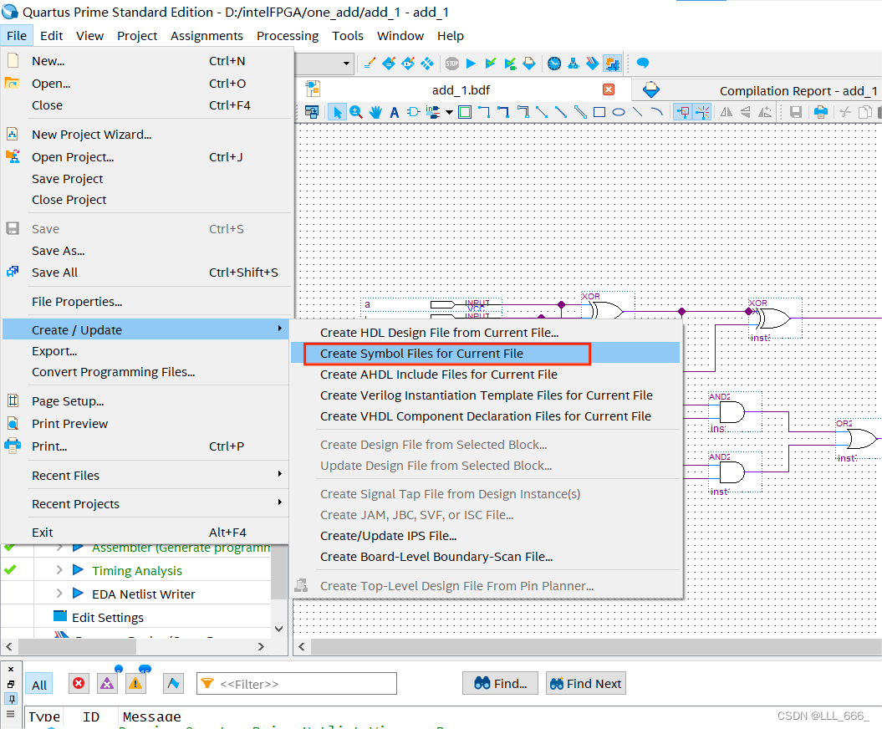Click the Print icon in editor toolbar
The image size is (882, 729).
[x=821, y=112]
